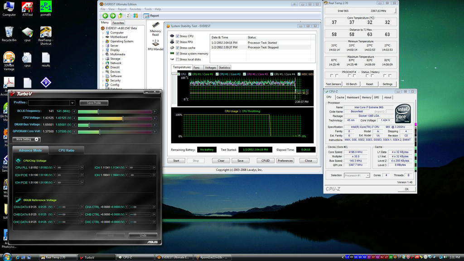Image resolution: width=464 pixels, height=261 pixels.
Task: Click the CPUID button
Action: coord(266,161)
